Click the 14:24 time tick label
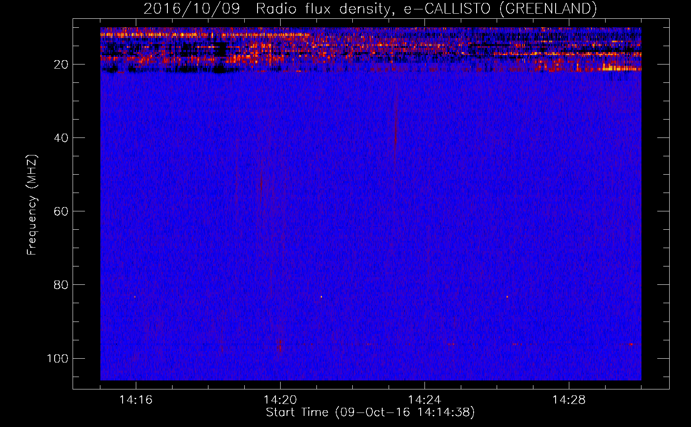Screen dimensions: 691x427 coord(425,400)
